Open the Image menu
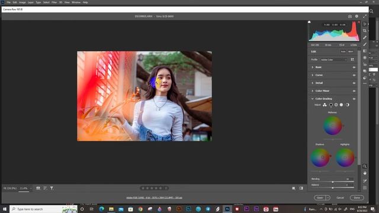The width and height of the screenshot is (379, 213). [23, 2]
